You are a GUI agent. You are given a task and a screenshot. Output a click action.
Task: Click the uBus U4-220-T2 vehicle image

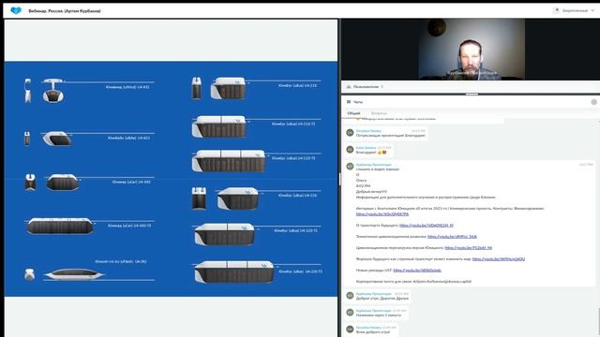click(x=225, y=234)
